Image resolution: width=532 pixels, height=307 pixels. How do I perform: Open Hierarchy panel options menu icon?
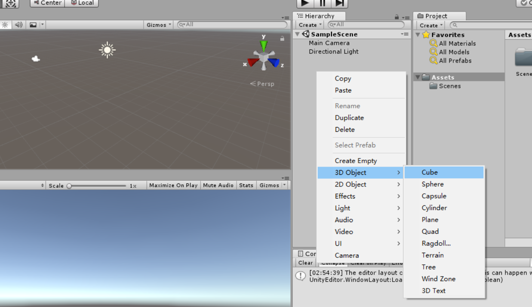405,17
